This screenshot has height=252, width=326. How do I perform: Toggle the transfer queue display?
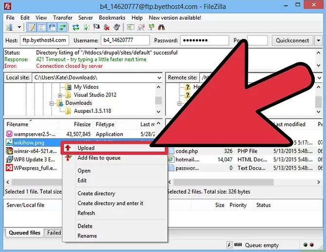tap(63, 27)
